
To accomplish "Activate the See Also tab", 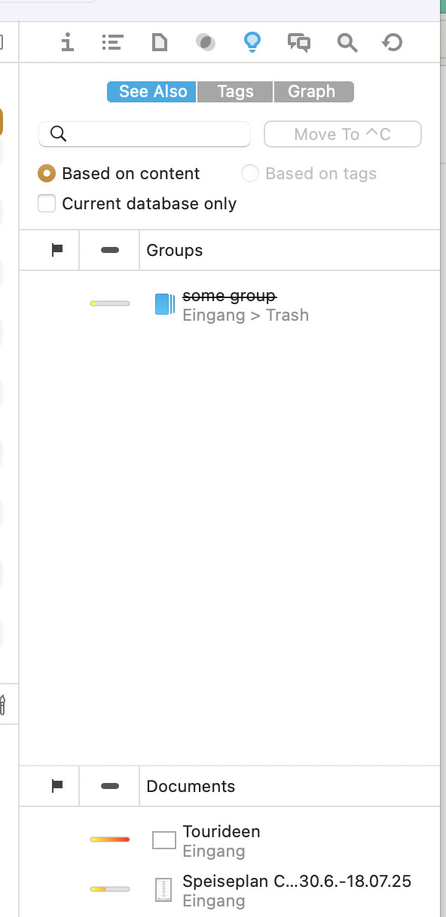I will [x=152, y=92].
